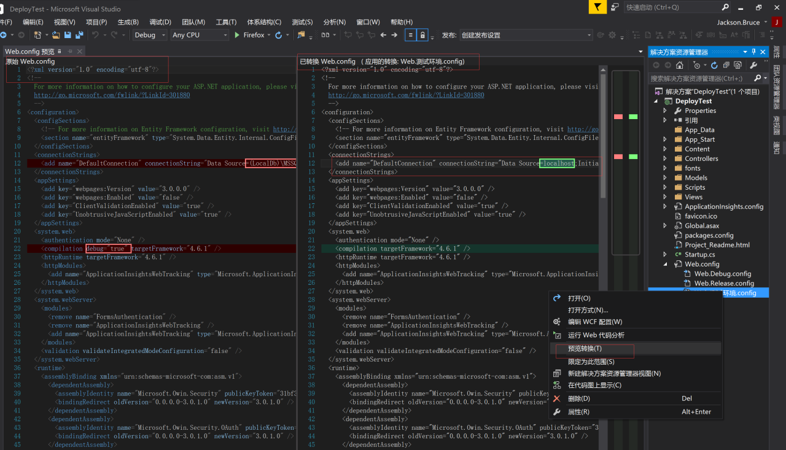Image resolution: width=786 pixels, height=450 pixels.
Task: Select Web.Release.config in Solution Explorer
Action: (x=724, y=283)
